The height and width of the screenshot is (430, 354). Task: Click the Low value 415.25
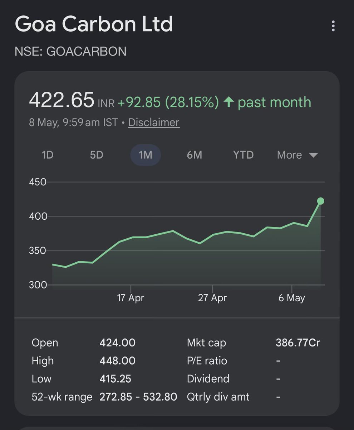click(x=115, y=379)
